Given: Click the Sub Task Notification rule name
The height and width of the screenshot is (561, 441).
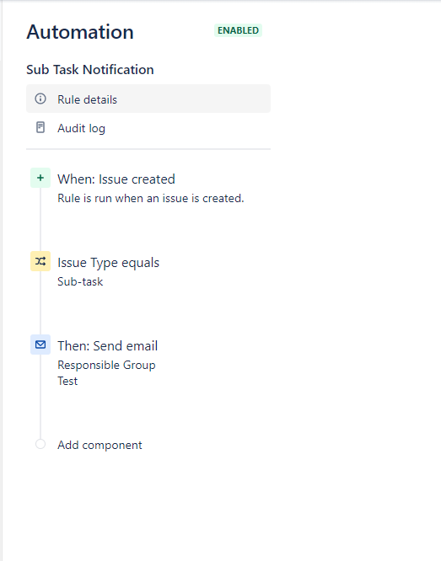Looking at the screenshot, I should click(x=90, y=69).
